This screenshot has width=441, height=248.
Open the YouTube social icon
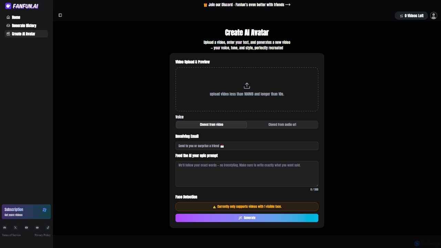(x=26, y=228)
